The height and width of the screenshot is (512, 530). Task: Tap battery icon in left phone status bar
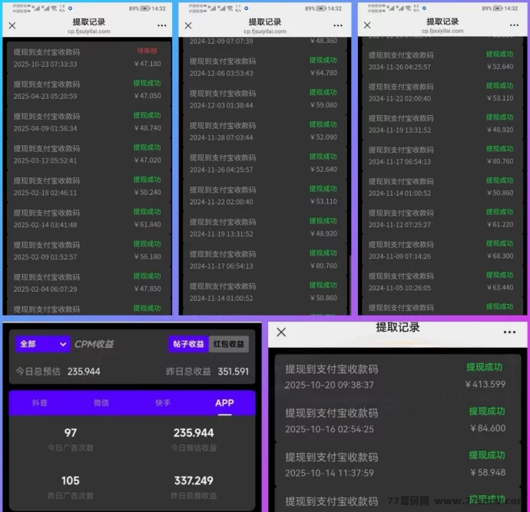tap(145, 8)
